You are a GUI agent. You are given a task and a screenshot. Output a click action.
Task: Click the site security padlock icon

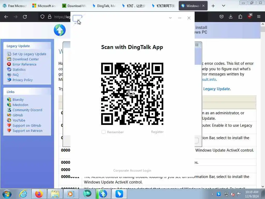[49, 17]
